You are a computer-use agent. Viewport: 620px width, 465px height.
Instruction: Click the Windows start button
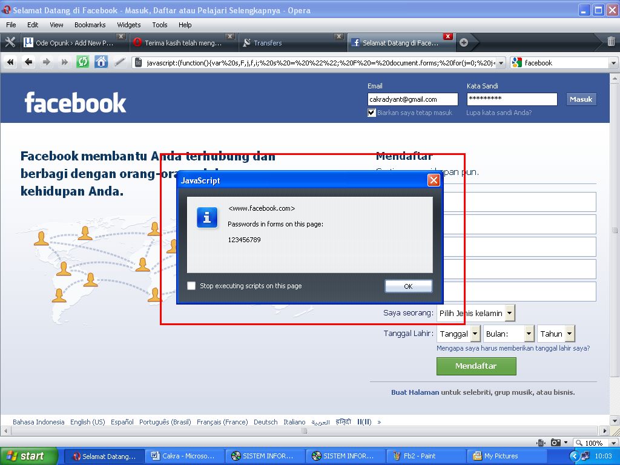click(29, 456)
